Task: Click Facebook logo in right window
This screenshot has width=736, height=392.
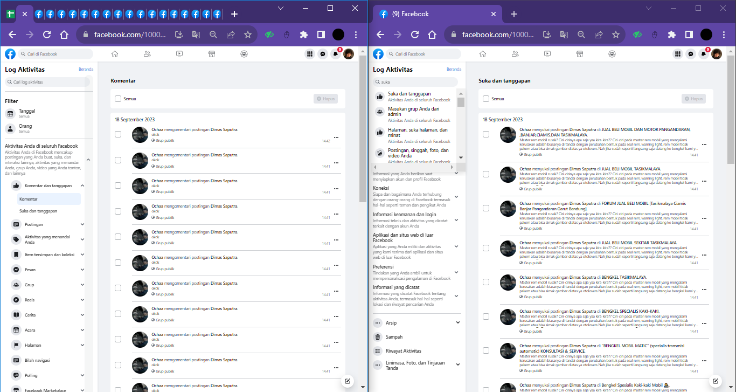Action: [378, 54]
